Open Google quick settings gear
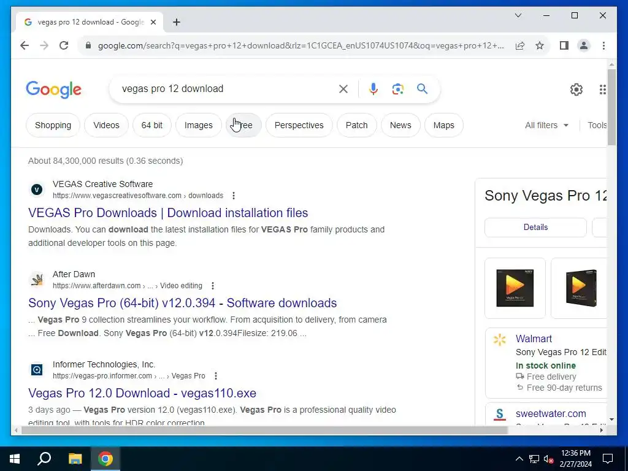 click(x=576, y=90)
